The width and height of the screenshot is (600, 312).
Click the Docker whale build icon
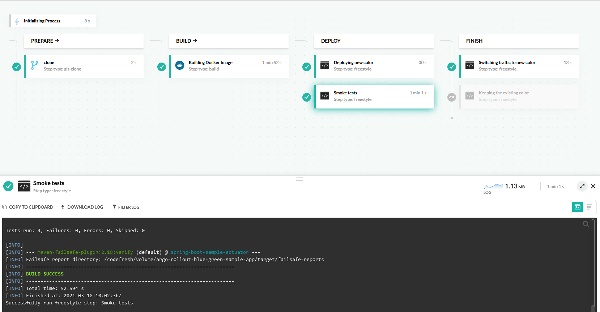(180, 65)
